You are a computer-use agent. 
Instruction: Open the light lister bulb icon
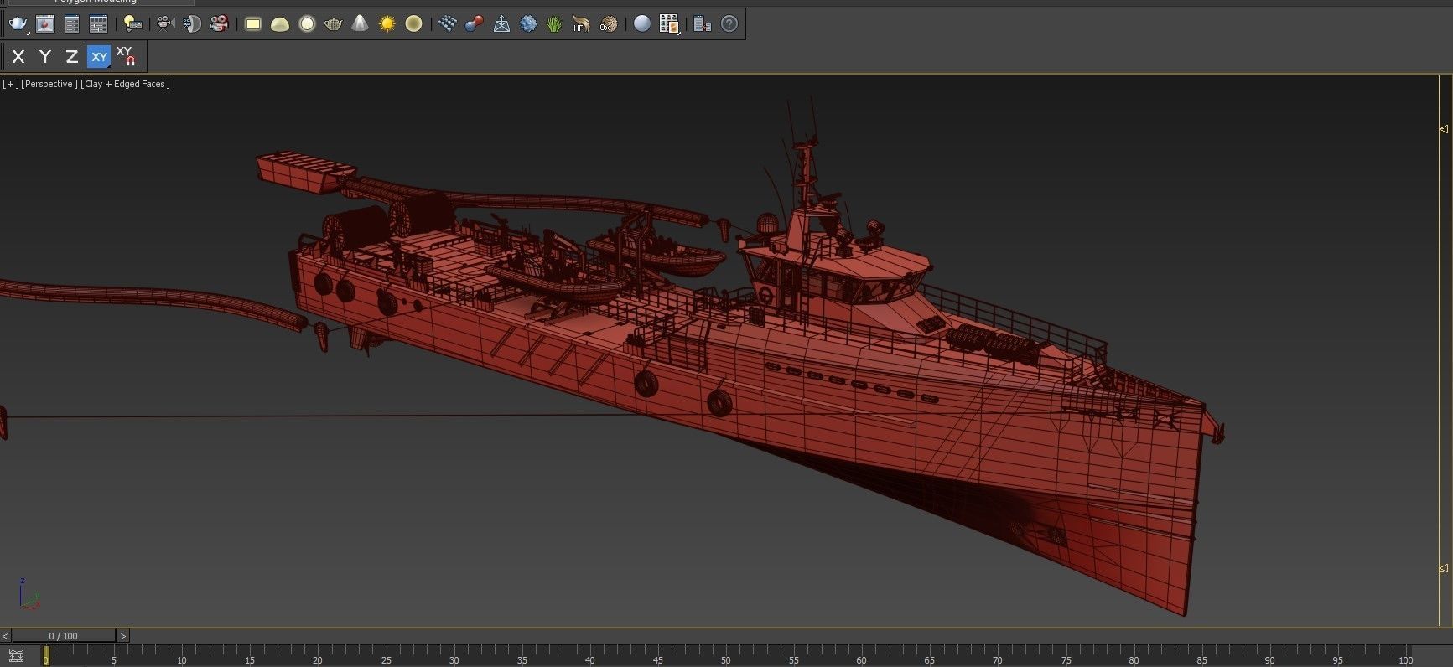[132, 24]
